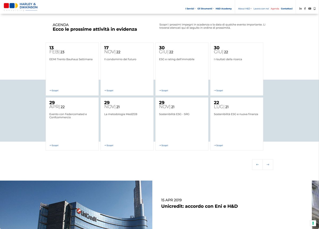
Task: Select the I risultati della ricerca title
Action: pyautogui.click(x=228, y=59)
